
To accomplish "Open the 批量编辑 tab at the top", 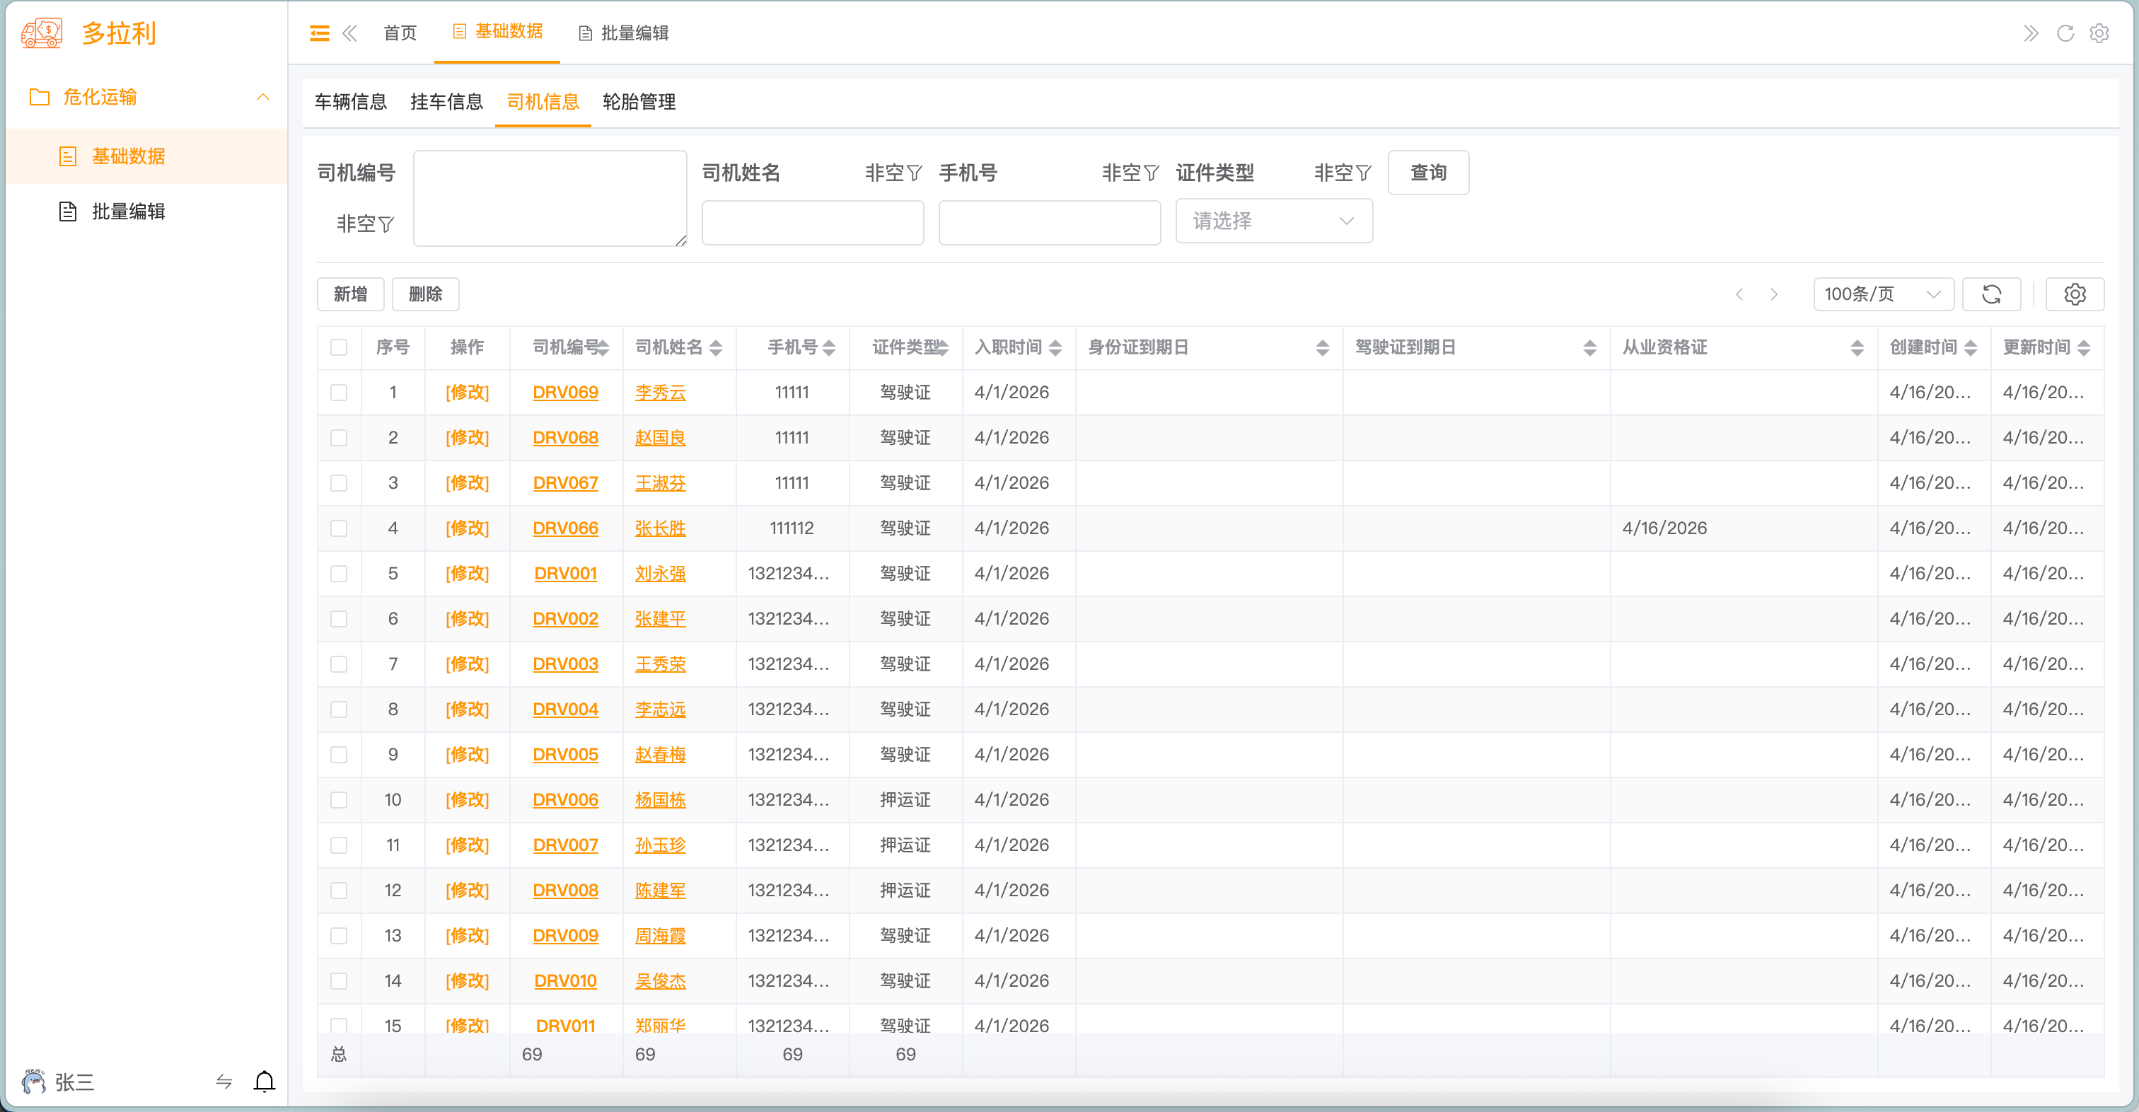I will [634, 33].
